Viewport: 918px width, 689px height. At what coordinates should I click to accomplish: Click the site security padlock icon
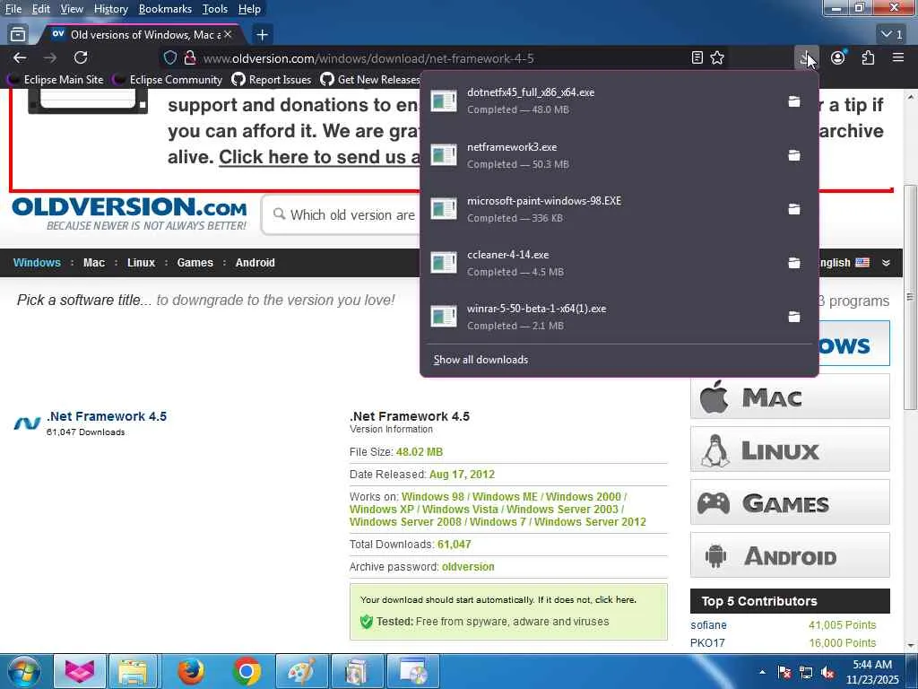[x=190, y=57]
